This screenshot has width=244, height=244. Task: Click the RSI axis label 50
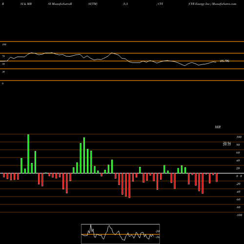(x=3, y=64)
